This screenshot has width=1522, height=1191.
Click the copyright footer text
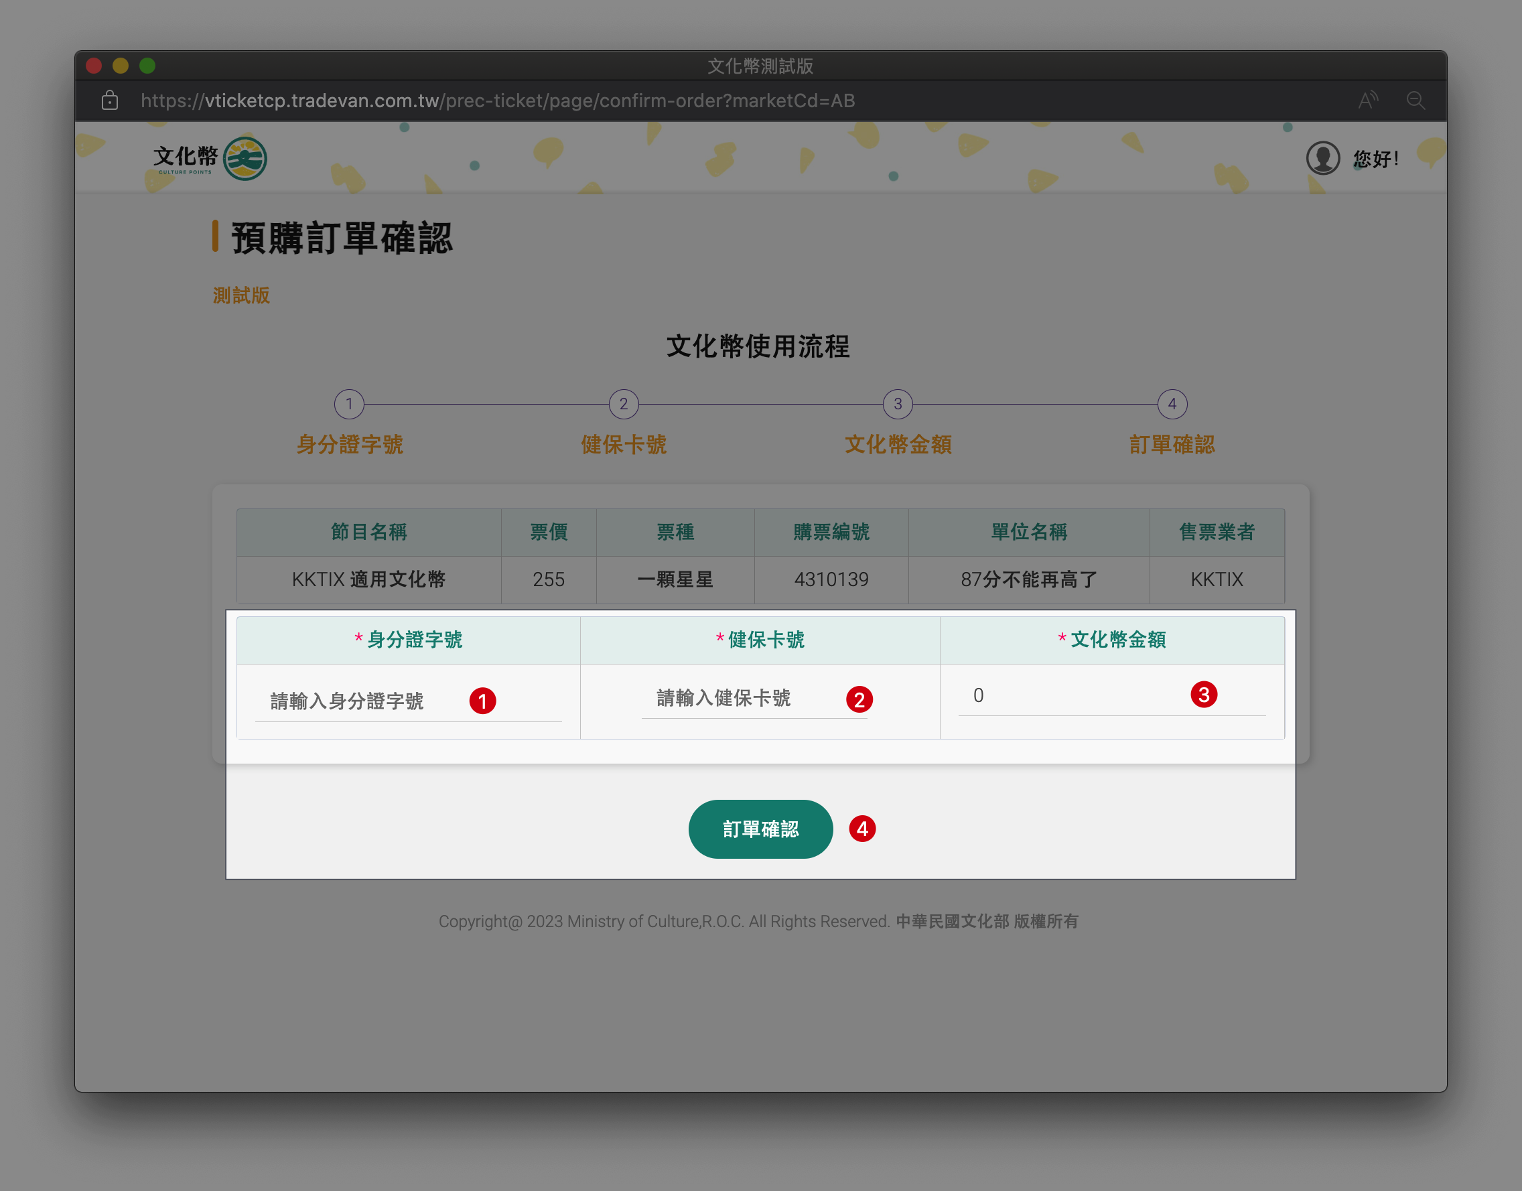tap(758, 921)
